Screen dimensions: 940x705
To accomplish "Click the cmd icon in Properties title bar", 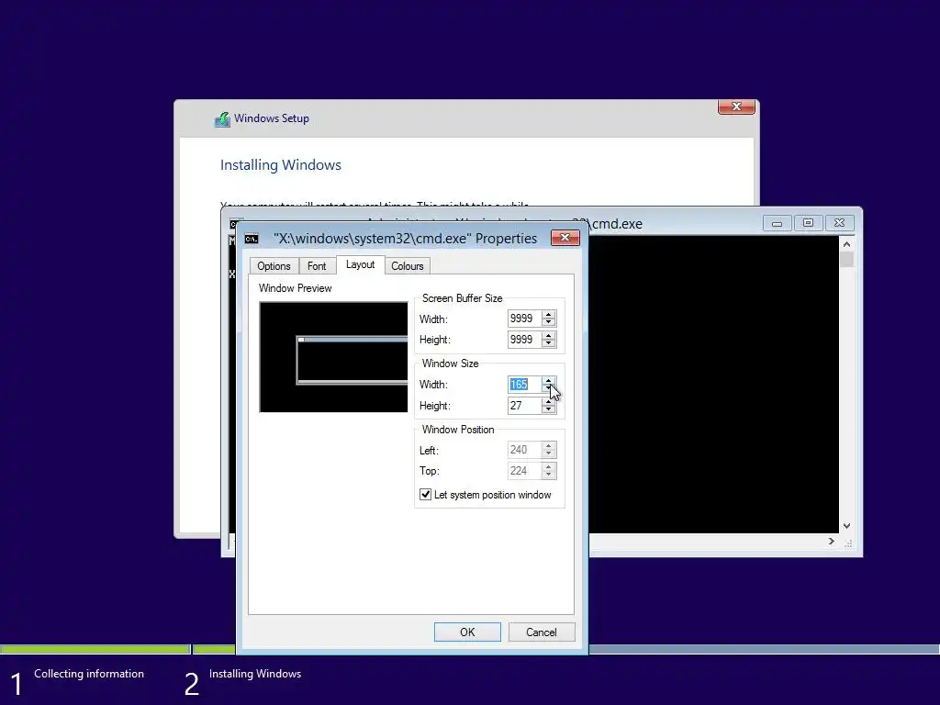I will click(252, 239).
